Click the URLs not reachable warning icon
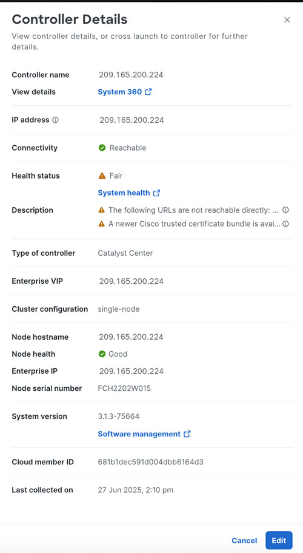Screen dimensions: 303x553 [102, 210]
